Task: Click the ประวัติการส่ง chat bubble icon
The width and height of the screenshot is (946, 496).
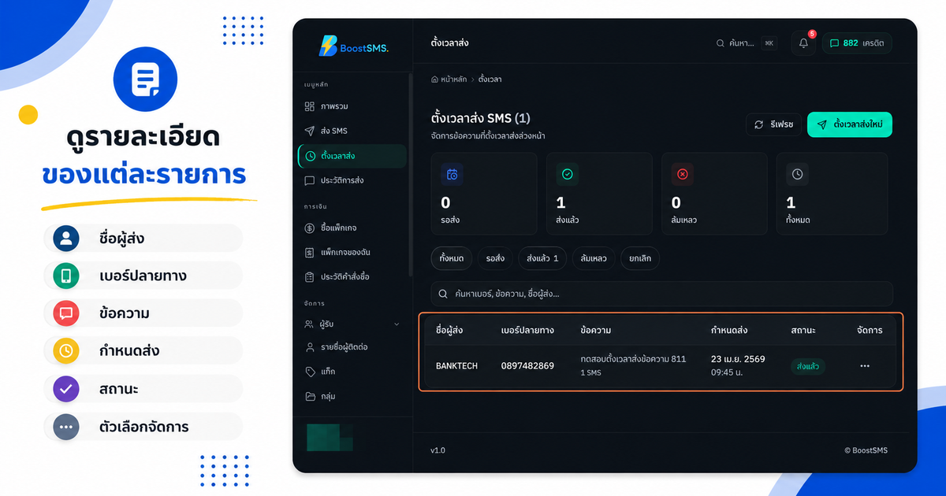Action: 309,180
